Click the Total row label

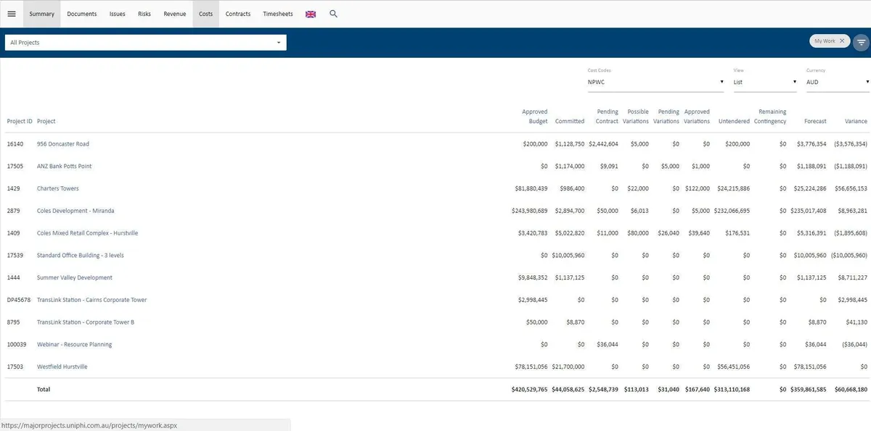(x=44, y=390)
